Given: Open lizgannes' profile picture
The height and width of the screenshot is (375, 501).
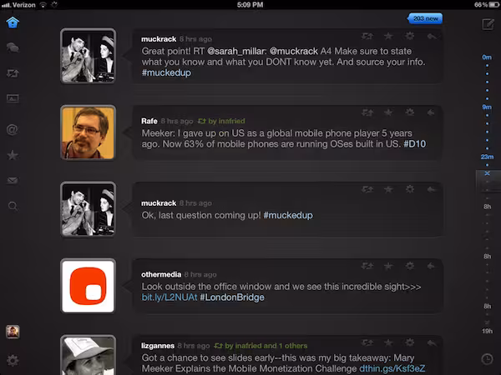Looking at the screenshot, I should pos(88,355).
